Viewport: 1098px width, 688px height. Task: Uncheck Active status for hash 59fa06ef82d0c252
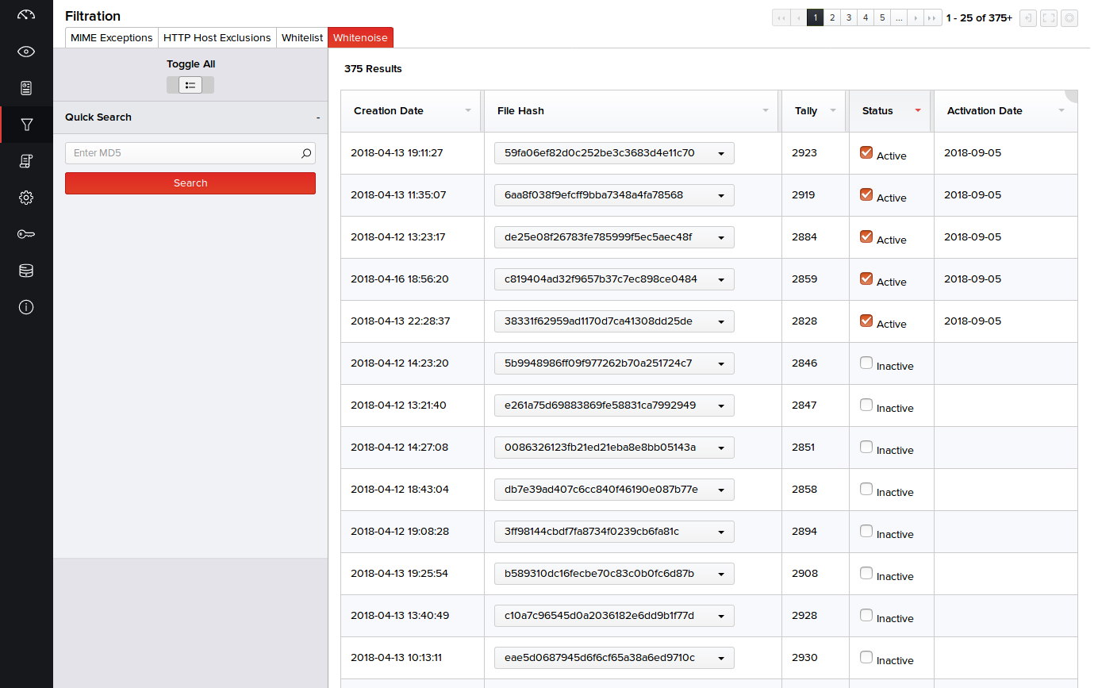pyautogui.click(x=866, y=152)
